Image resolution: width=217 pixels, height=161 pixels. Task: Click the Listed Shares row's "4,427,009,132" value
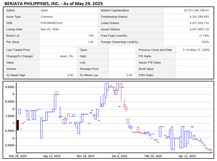199,23
